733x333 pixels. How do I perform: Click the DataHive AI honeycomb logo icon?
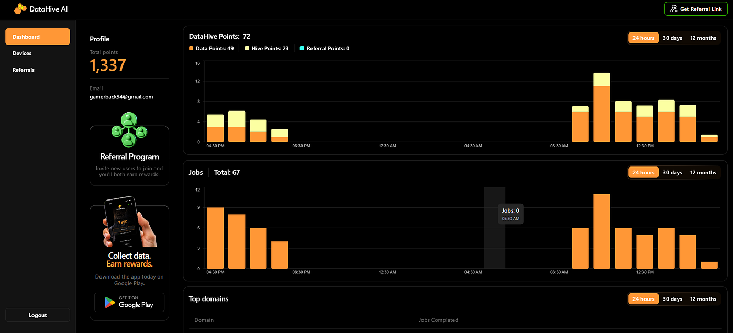[x=20, y=8]
